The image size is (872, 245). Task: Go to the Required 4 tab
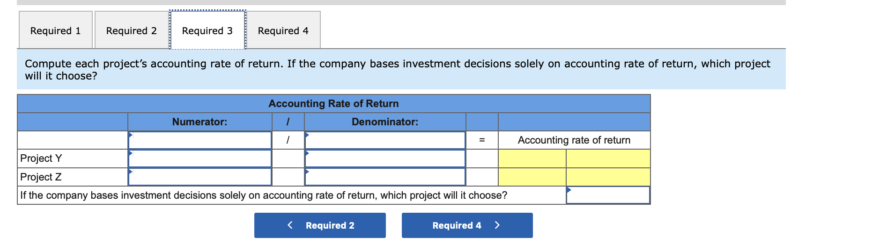(x=283, y=31)
